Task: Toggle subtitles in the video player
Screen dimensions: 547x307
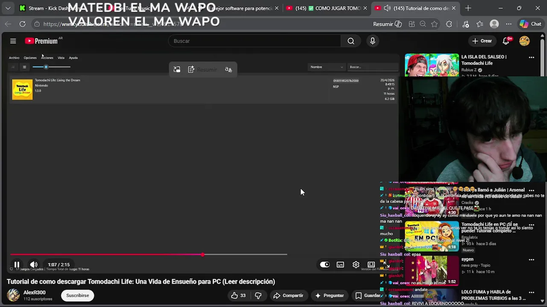Action: 340,265
